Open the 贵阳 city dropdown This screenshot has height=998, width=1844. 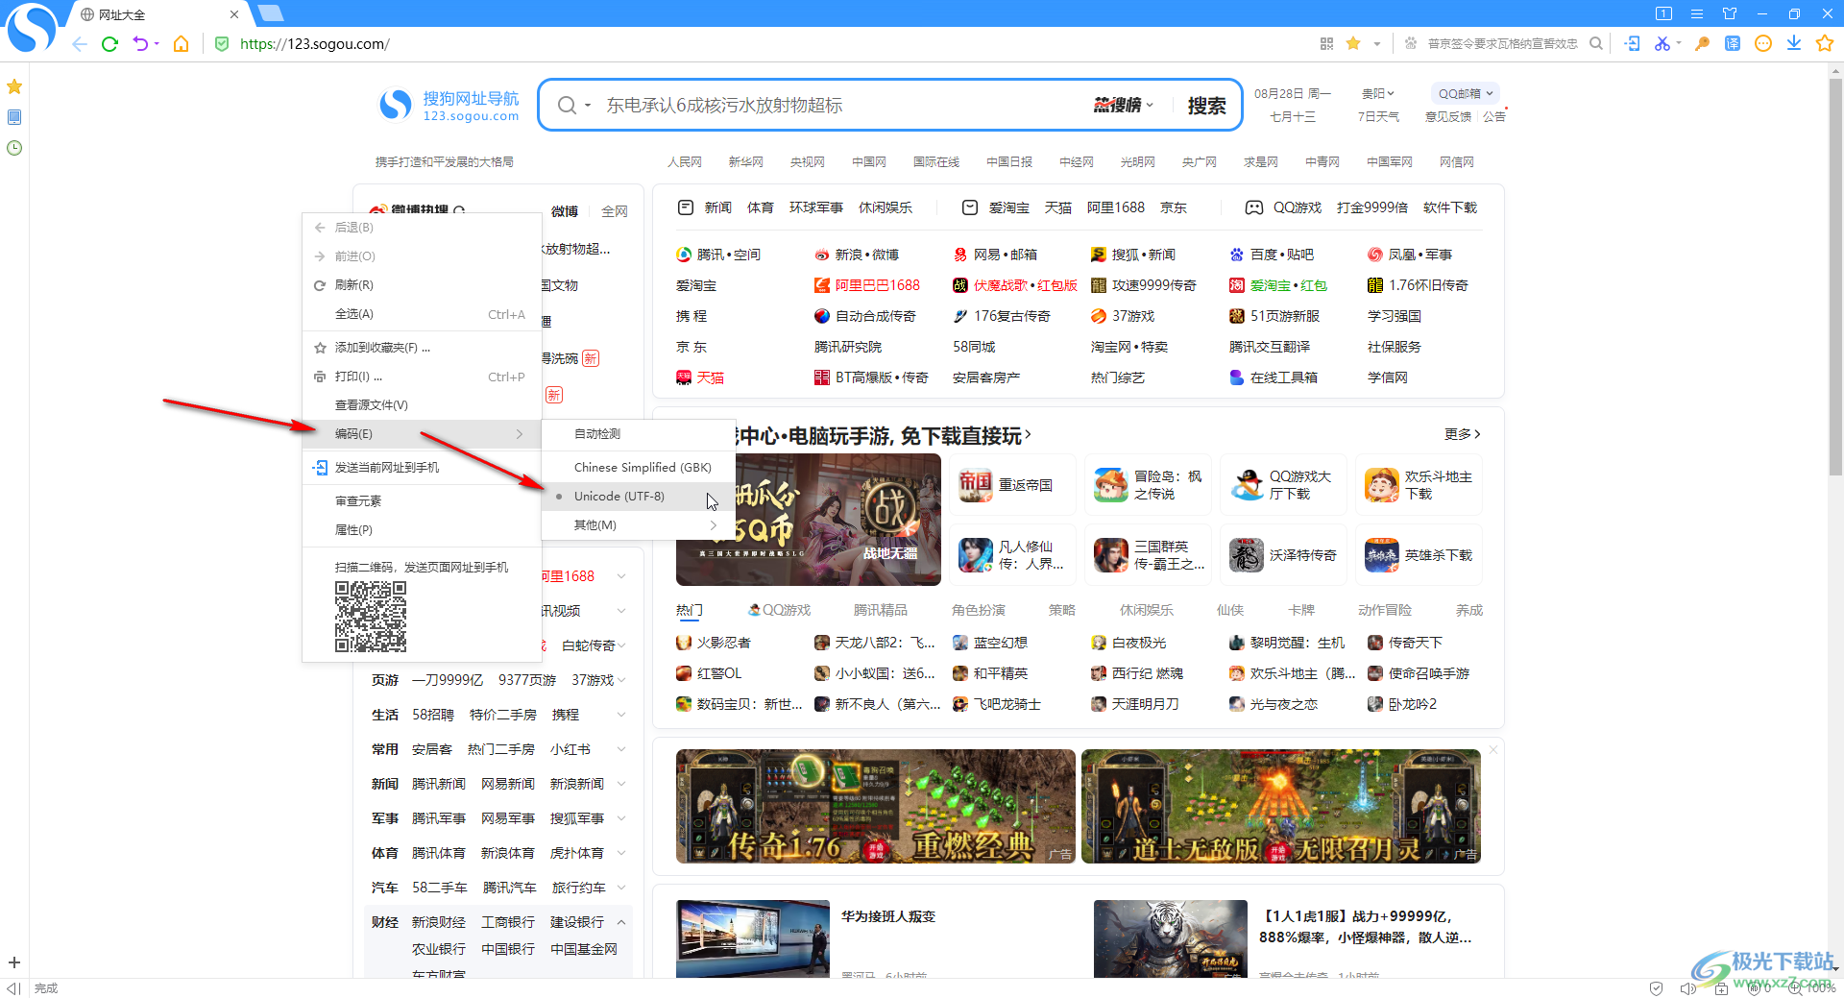[1377, 93]
